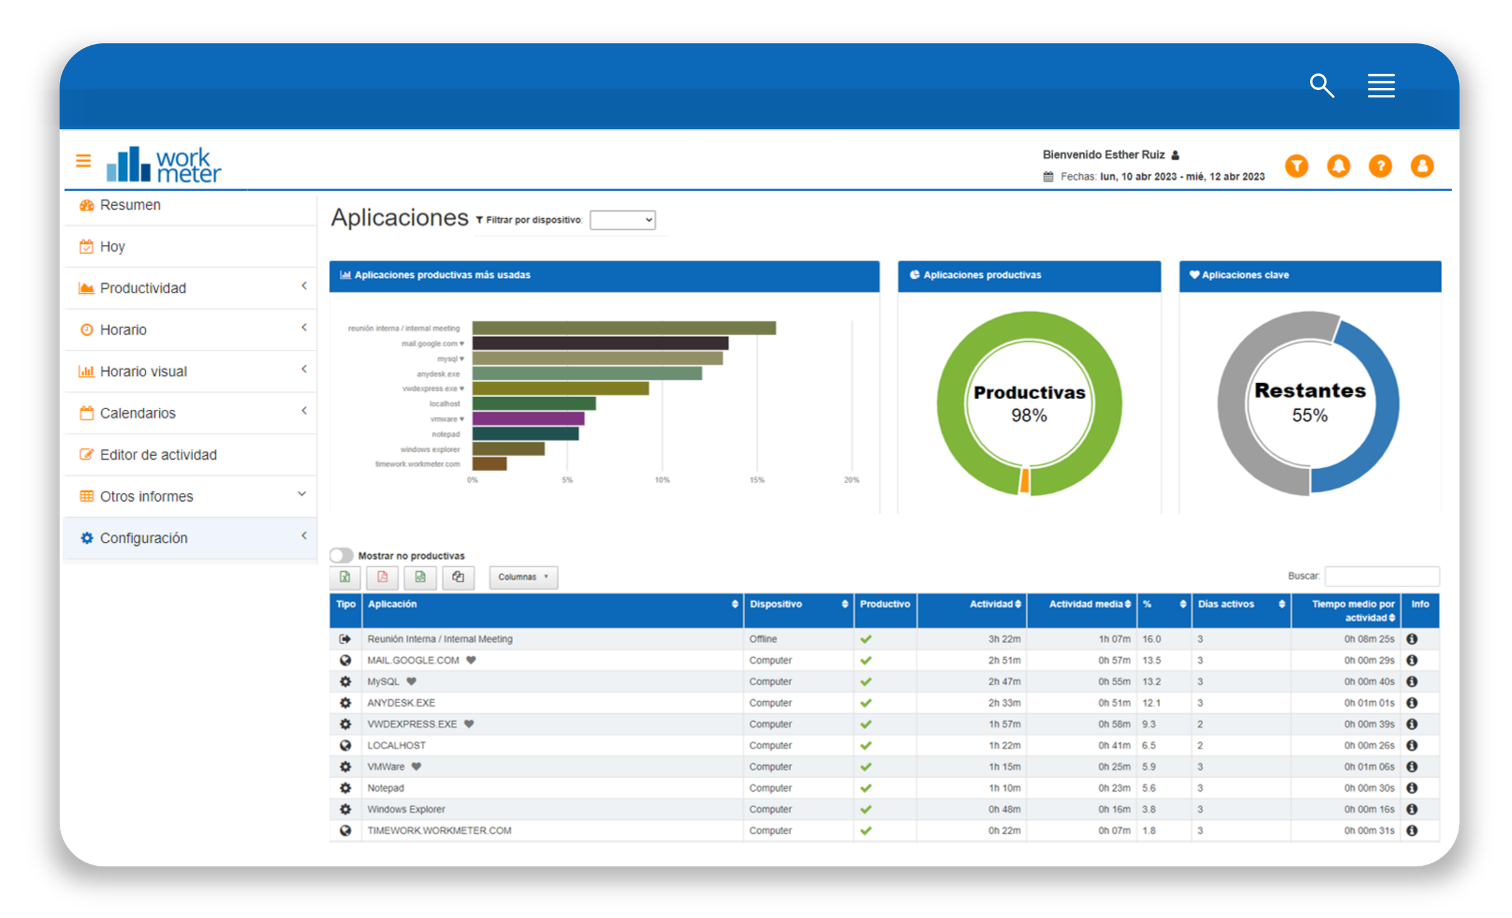The image size is (1512, 918).
Task: Open Resumen in sidebar menu
Action: pos(130,205)
